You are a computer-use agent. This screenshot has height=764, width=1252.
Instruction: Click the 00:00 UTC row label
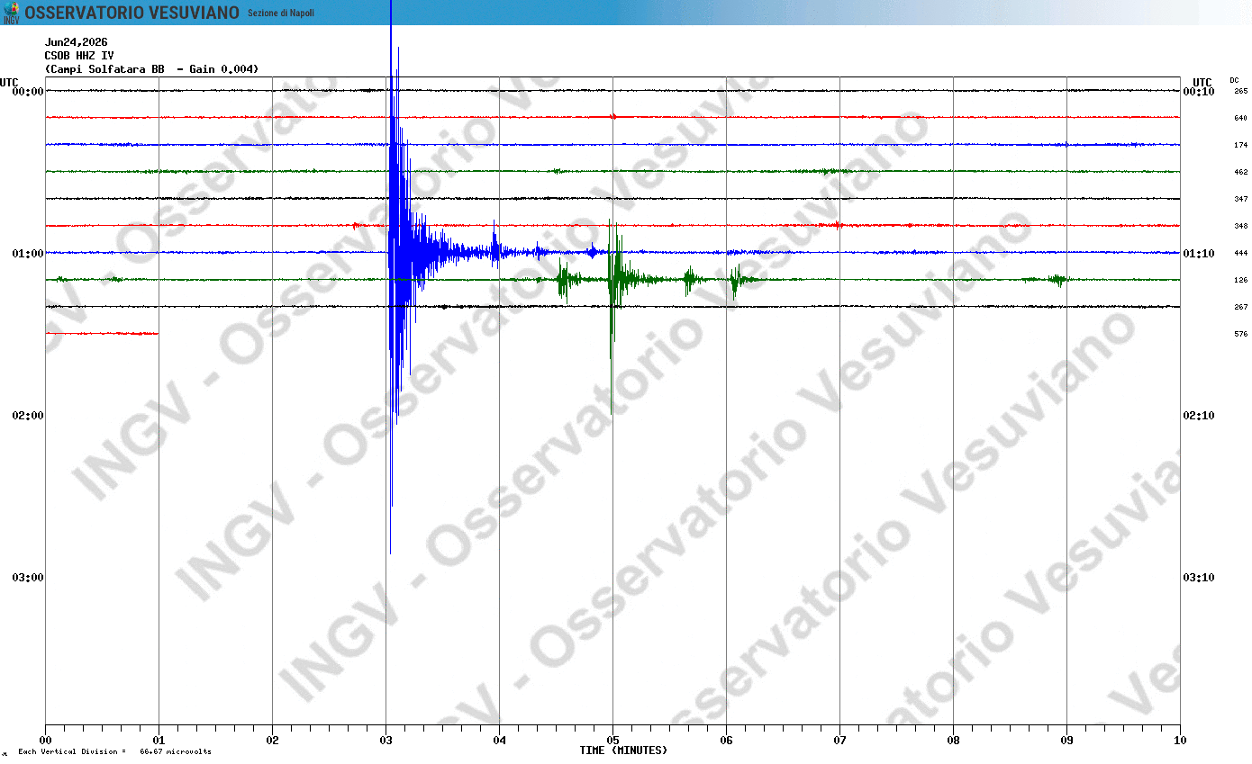tap(28, 91)
